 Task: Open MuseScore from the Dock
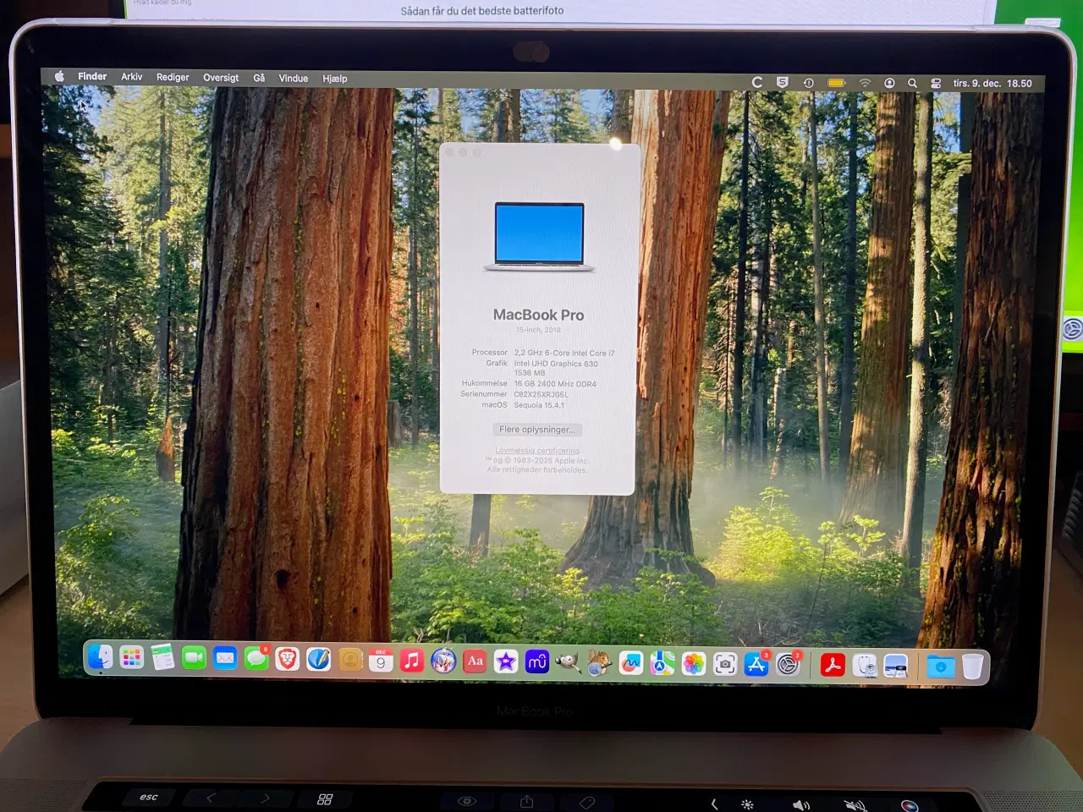pos(537,661)
